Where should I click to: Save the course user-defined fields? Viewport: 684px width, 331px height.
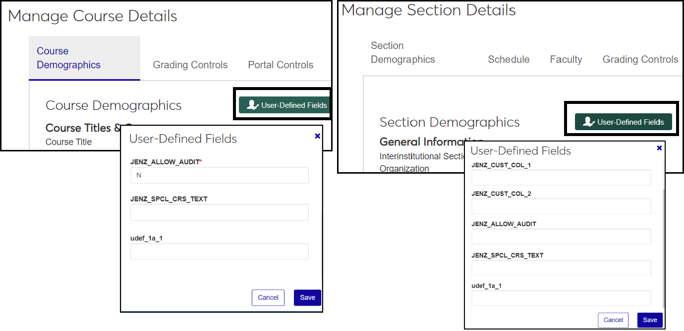point(307,297)
